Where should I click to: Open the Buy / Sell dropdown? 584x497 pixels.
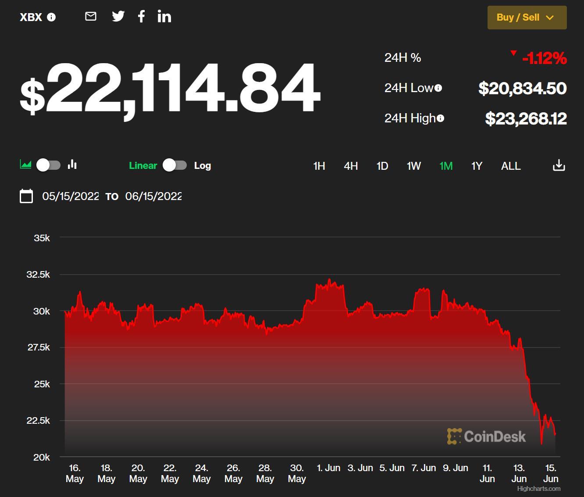(x=527, y=18)
